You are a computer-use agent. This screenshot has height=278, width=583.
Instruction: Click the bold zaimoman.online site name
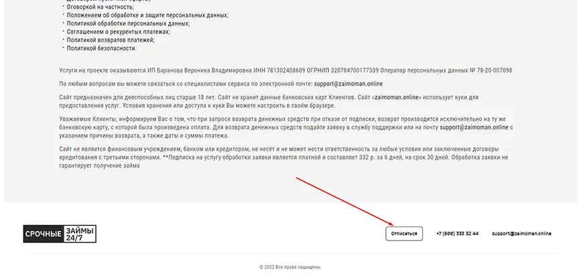[396, 98]
